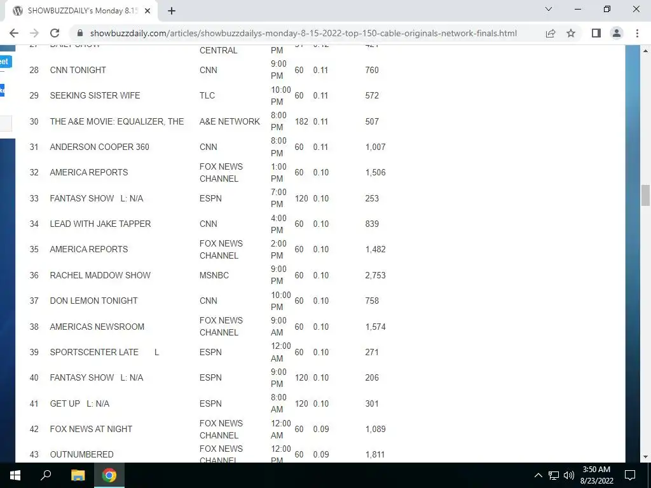
Task: Open File Explorer from the taskbar
Action: [x=78, y=475]
